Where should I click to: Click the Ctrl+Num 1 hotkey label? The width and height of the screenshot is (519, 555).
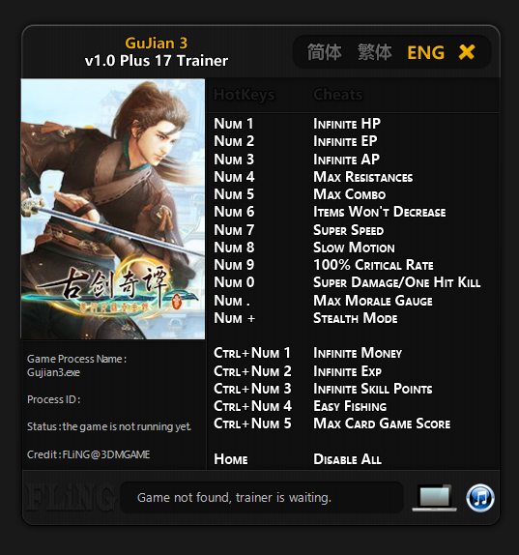click(x=252, y=353)
